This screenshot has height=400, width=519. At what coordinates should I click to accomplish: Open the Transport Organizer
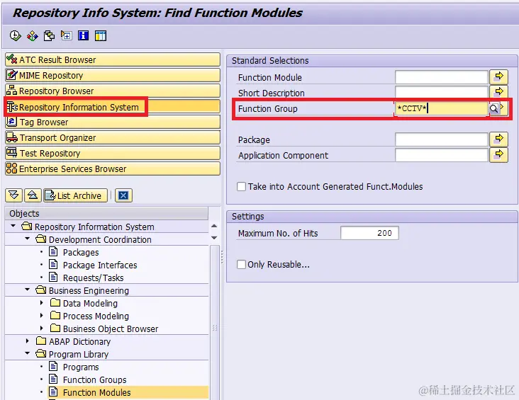coord(113,137)
